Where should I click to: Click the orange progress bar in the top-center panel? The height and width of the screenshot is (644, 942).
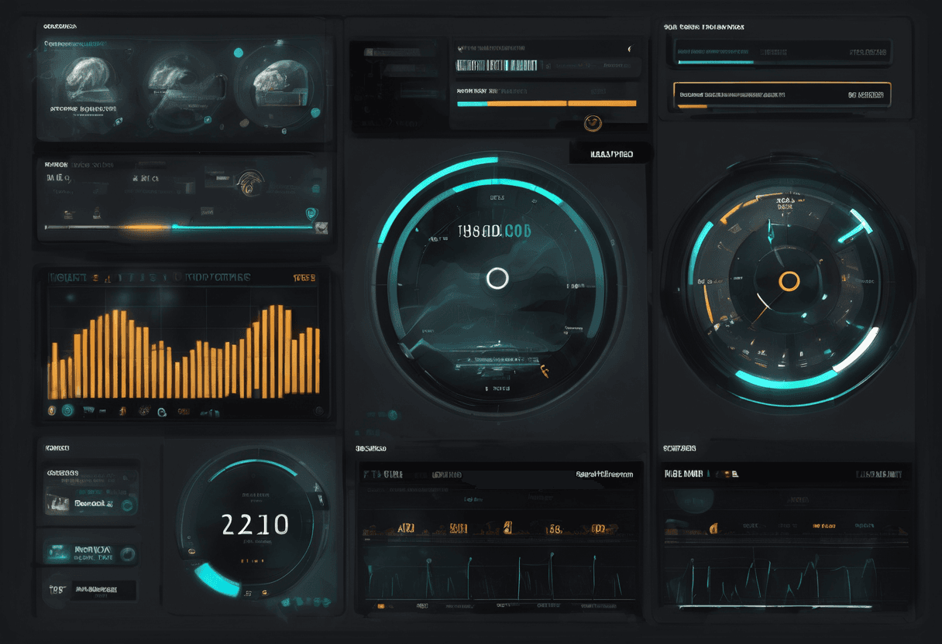point(547,103)
